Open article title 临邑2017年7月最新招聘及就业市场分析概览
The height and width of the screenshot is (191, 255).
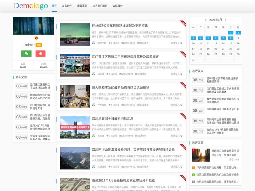[124, 180]
